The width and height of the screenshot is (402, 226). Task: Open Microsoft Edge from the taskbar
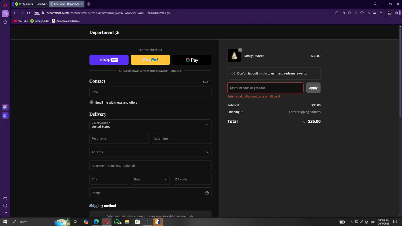coord(96,222)
